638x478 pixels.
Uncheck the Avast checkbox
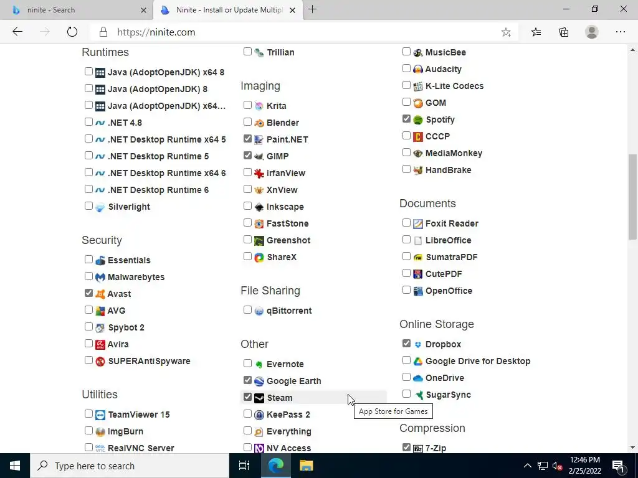[88, 293]
